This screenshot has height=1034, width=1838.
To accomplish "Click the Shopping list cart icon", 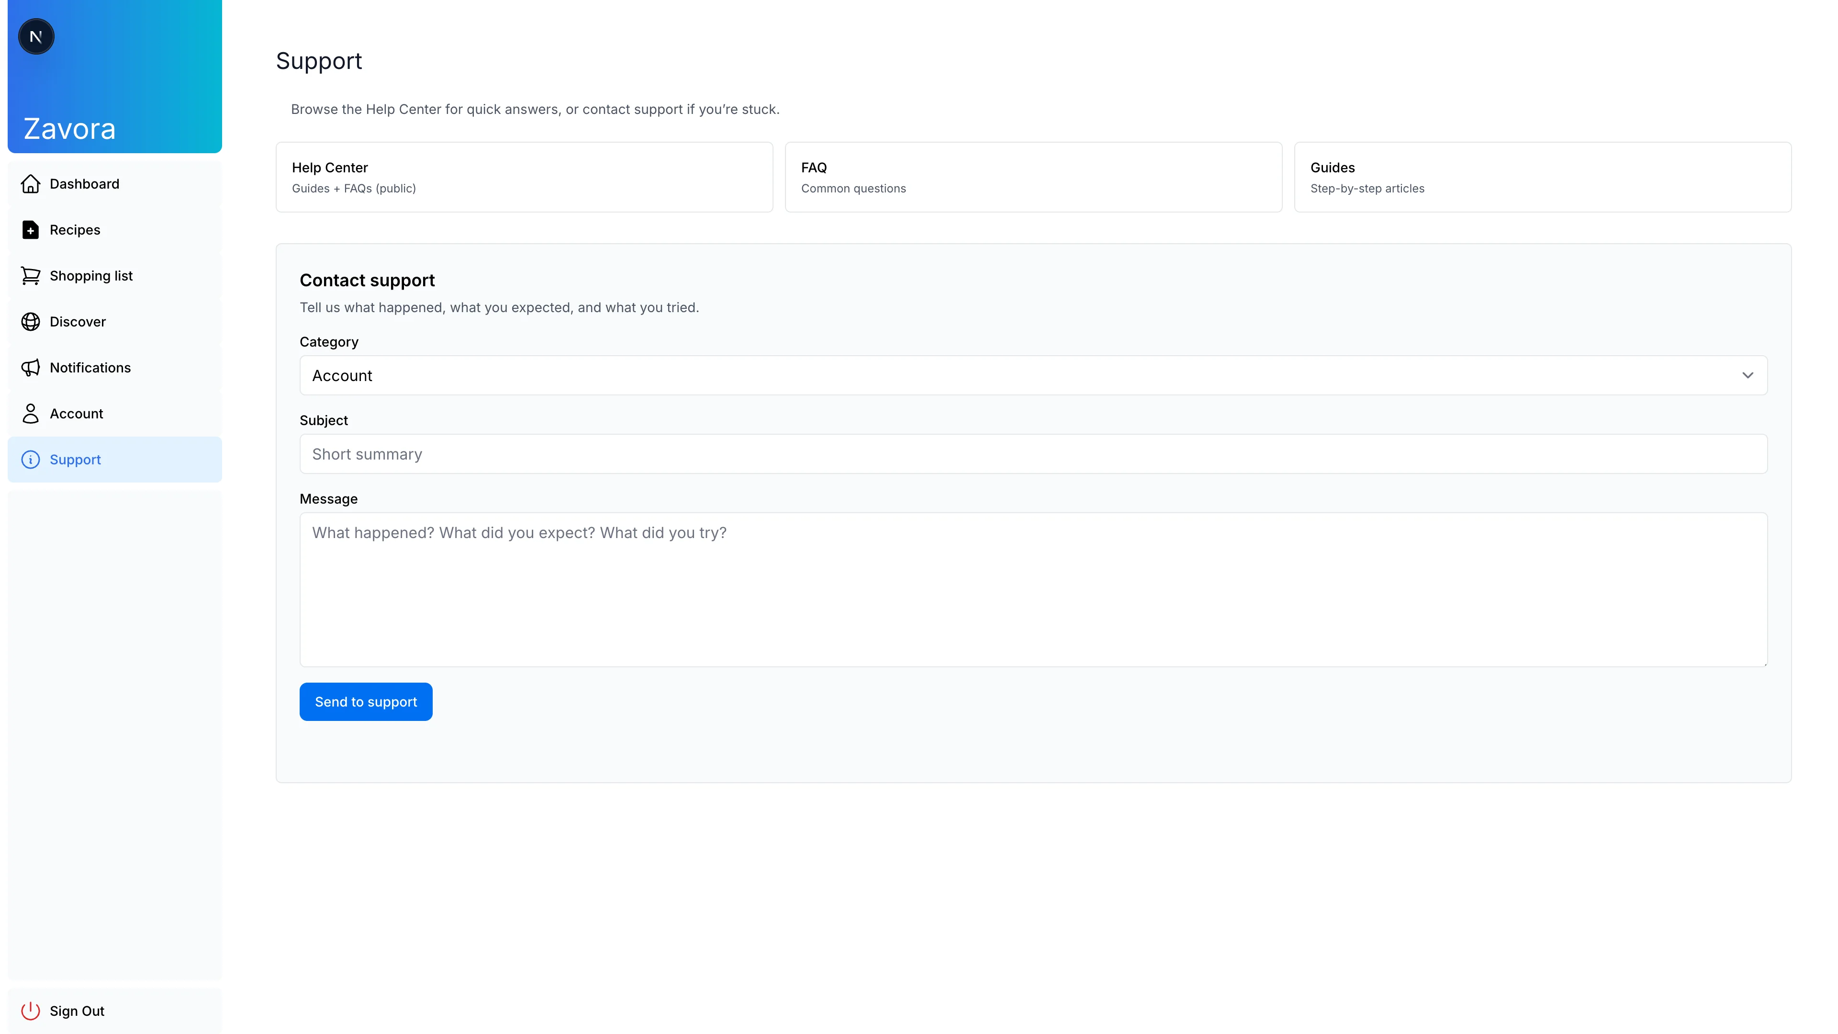I will coord(30,276).
